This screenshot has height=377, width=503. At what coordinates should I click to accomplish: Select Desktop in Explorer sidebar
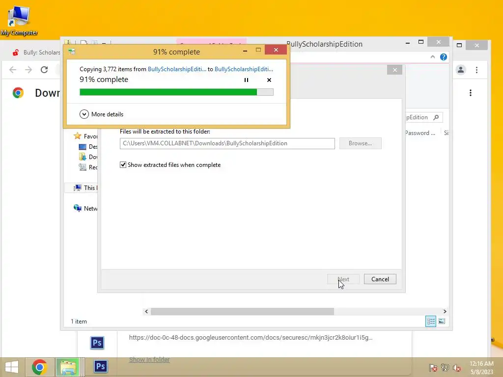pyautogui.click(x=88, y=146)
